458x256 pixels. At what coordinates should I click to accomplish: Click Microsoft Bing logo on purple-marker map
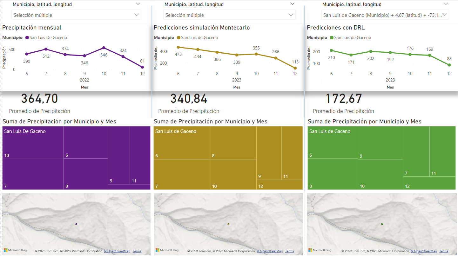pos(15,250)
